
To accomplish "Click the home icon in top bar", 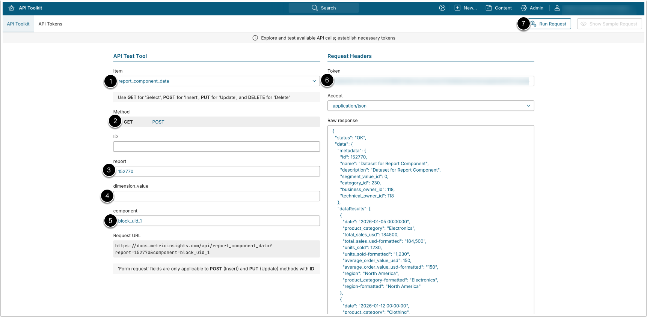I will tap(11, 8).
